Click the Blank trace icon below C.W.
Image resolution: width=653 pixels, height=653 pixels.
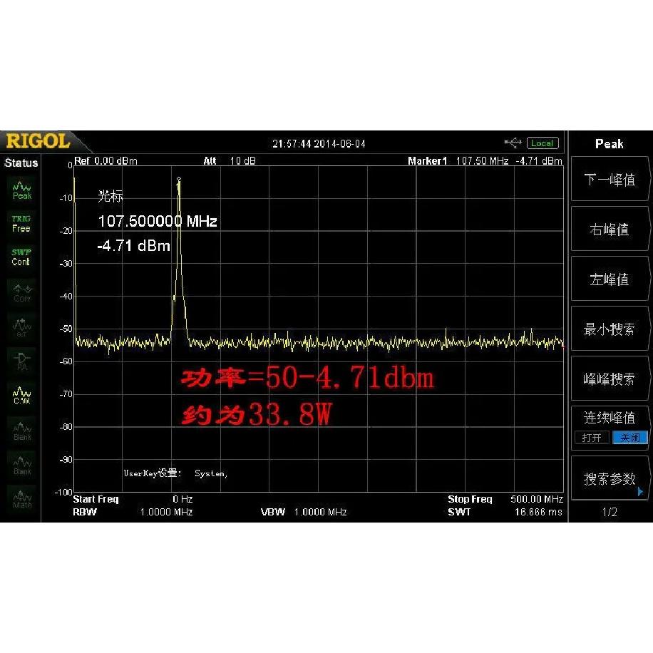[x=22, y=431]
